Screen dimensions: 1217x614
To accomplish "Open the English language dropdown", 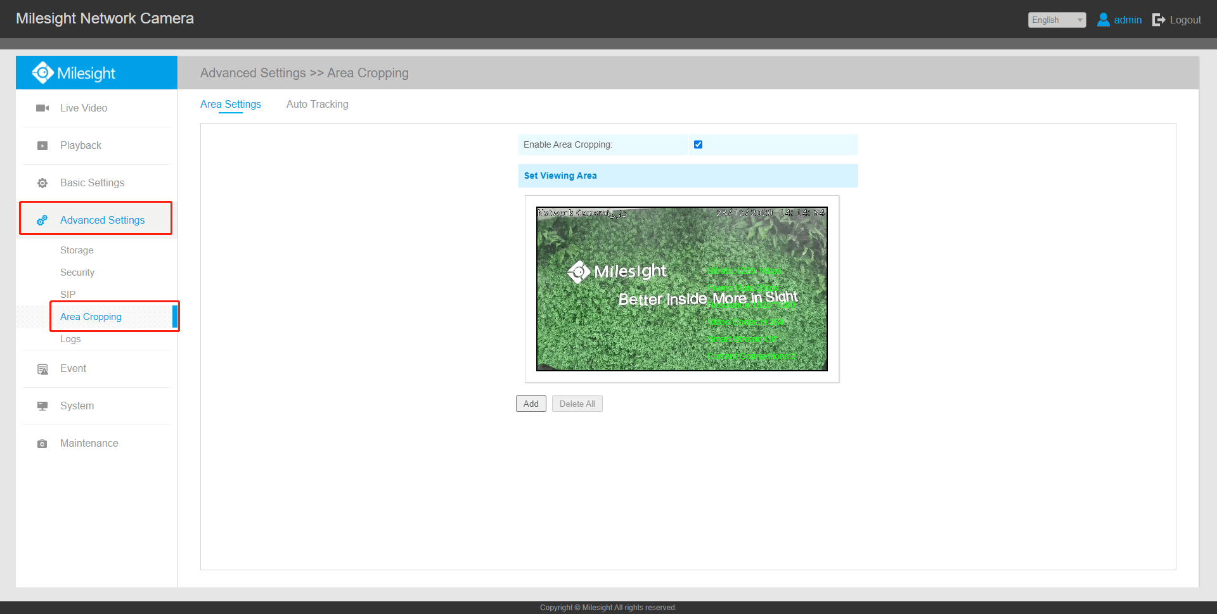I will click(1057, 20).
